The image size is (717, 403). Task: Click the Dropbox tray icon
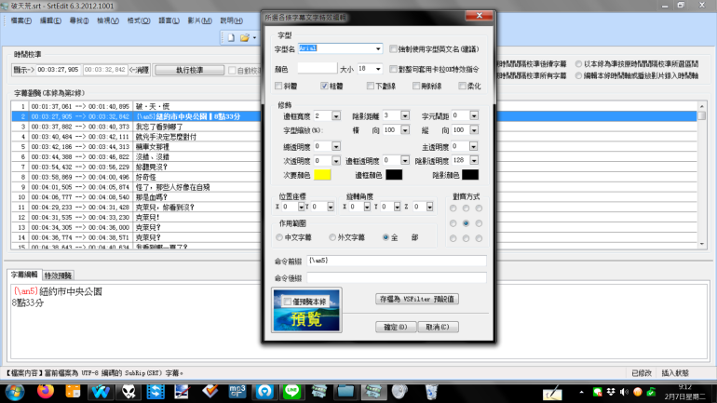pyautogui.click(x=611, y=392)
